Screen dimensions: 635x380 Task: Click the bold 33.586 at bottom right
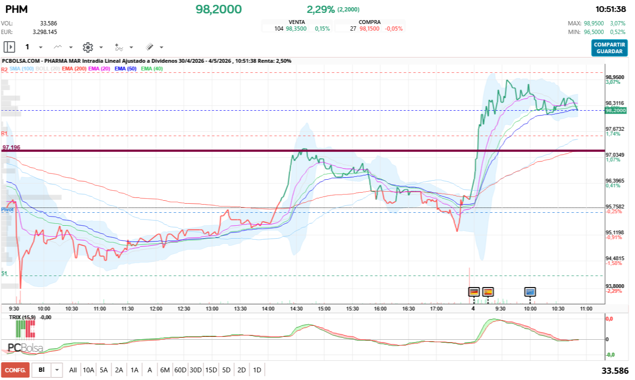(615, 370)
